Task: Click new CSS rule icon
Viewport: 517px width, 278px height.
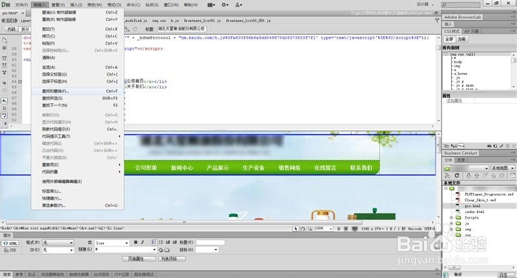Action: coord(495,146)
